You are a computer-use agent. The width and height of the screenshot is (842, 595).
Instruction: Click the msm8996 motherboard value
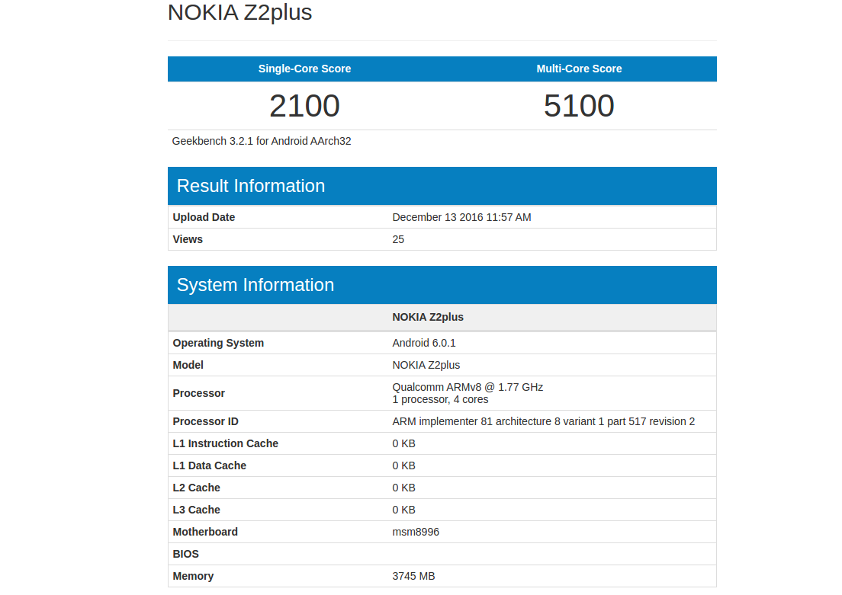[416, 532]
